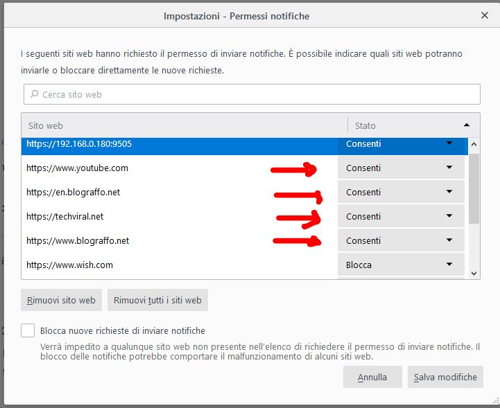This screenshot has height=408, width=500.
Task: Cancel changes with Annulla button
Action: (372, 377)
